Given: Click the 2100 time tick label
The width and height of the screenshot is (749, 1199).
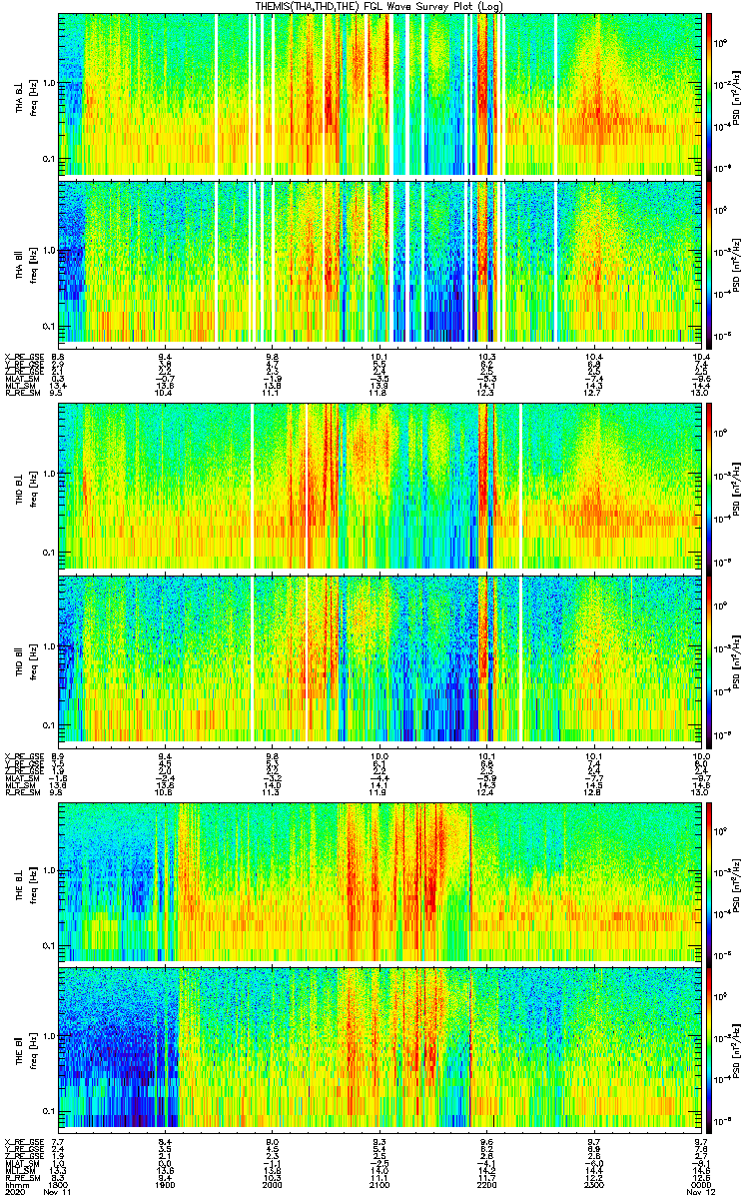Looking at the screenshot, I should coord(379,1185).
